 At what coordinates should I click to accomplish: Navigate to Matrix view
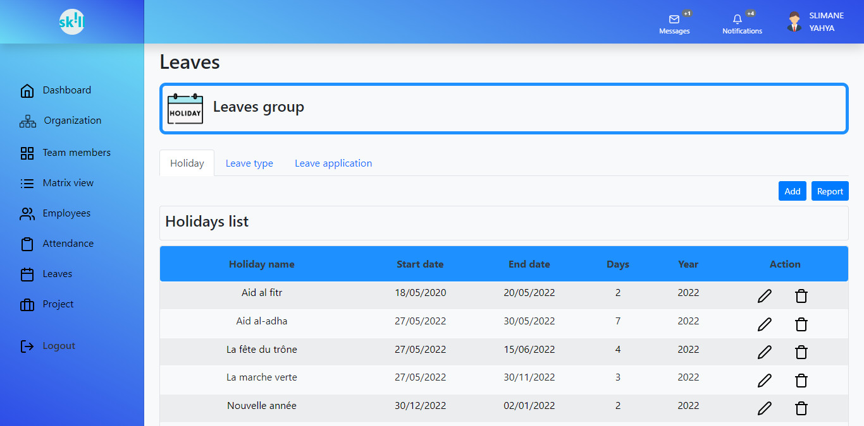tap(68, 183)
